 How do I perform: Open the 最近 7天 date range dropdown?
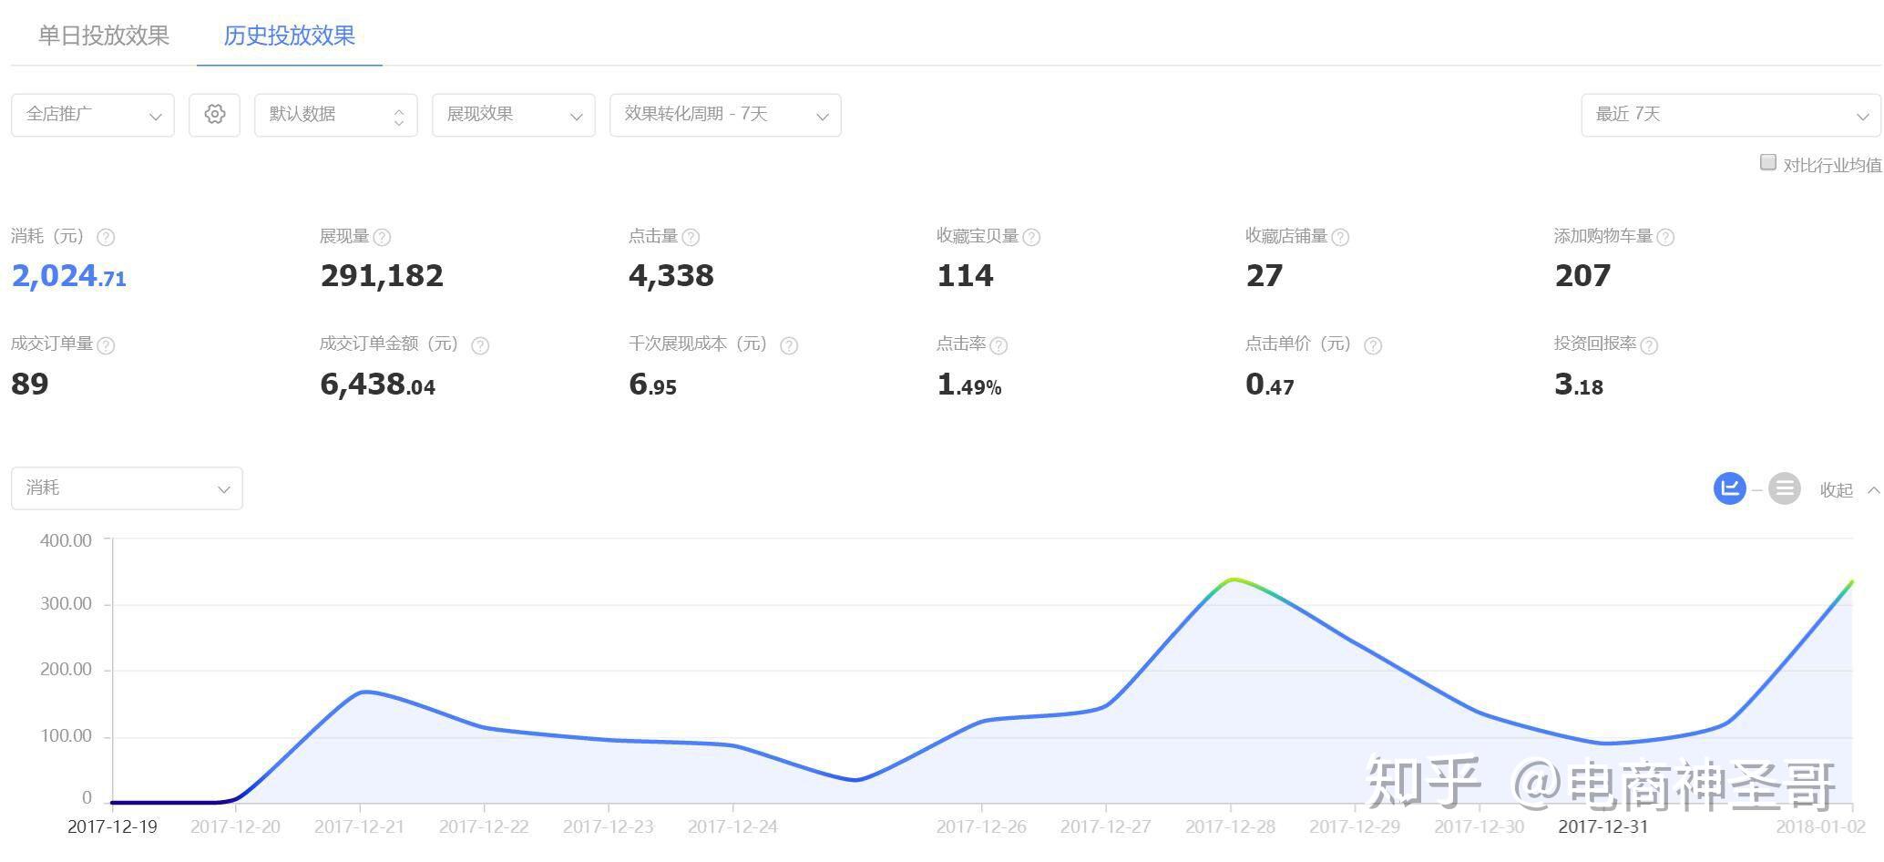click(x=1731, y=115)
